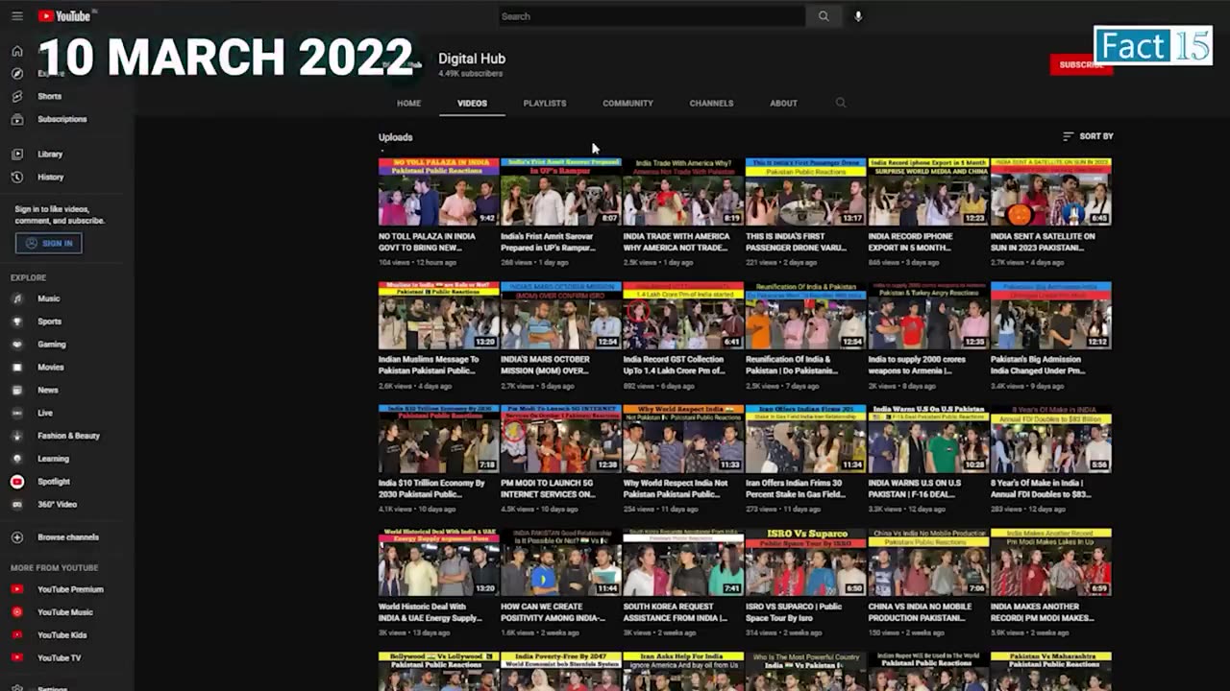Viewport: 1230px width, 691px height.
Task: Open INDIA WARNS U.S ON F-16 thumbnail
Action: [x=928, y=439]
